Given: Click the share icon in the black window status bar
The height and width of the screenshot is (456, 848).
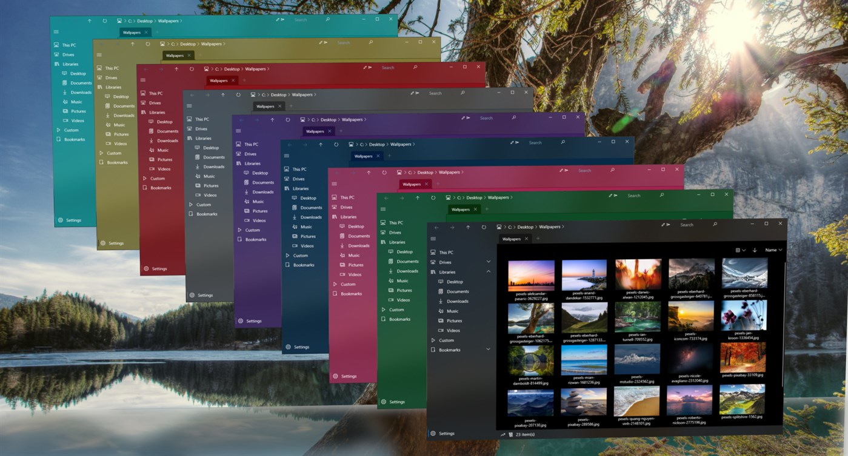Looking at the screenshot, I should [502, 434].
